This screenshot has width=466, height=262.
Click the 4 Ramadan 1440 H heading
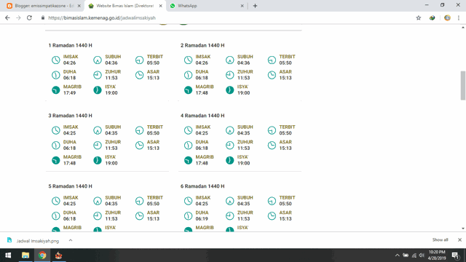(x=202, y=116)
